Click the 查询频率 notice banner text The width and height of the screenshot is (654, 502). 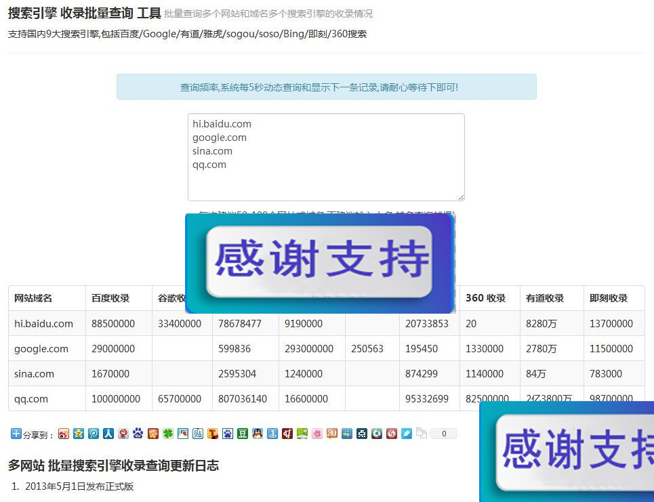point(319,87)
